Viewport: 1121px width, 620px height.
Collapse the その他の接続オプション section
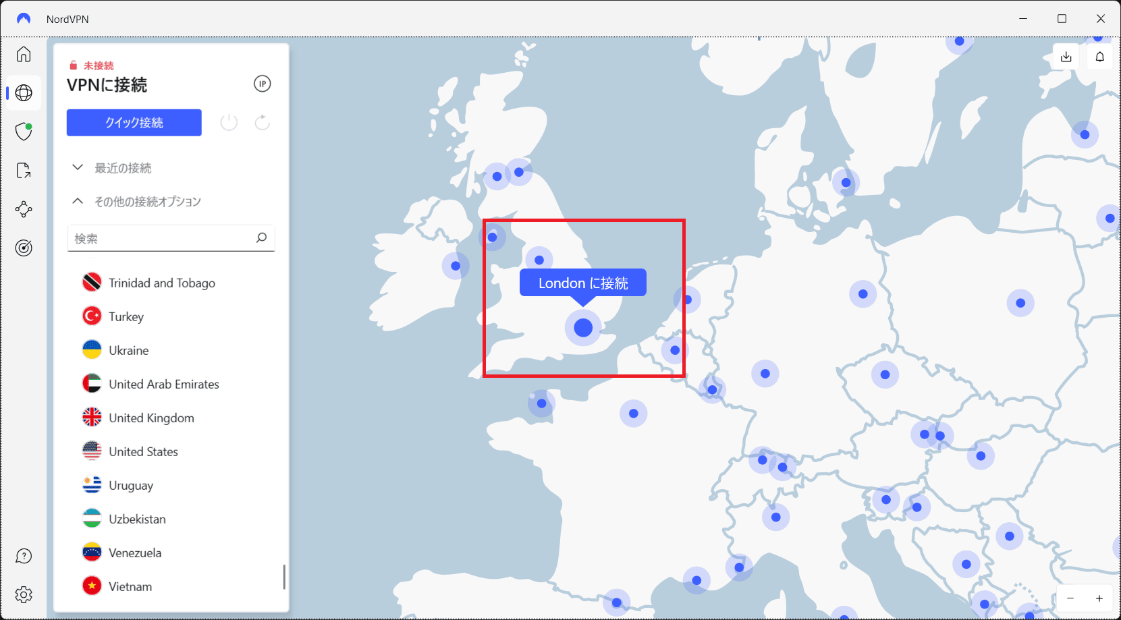click(137, 202)
